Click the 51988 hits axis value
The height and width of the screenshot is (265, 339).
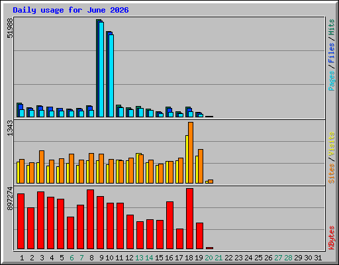coord(10,28)
